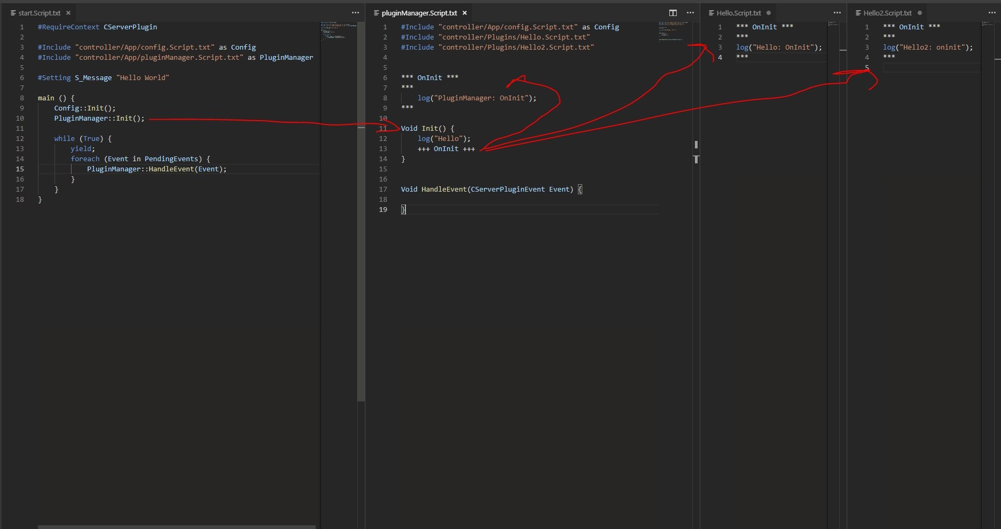Click "*** OnInit ***" header in Hello.Script.txt
This screenshot has width=1001, height=529.
[764, 27]
